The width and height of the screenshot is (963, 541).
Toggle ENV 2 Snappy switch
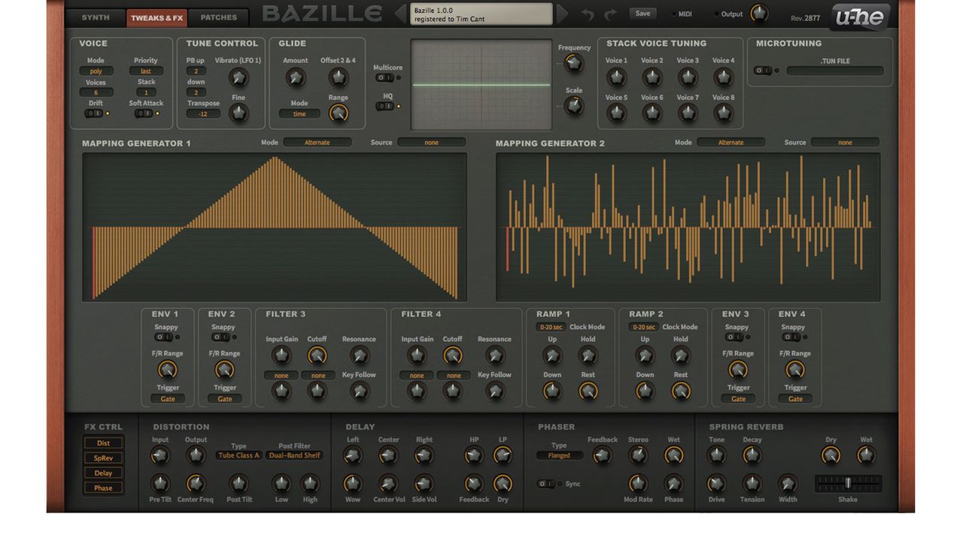click(x=220, y=337)
